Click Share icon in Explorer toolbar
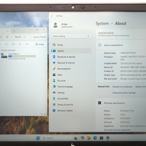The image size is (146, 146). [x=20, y=44]
